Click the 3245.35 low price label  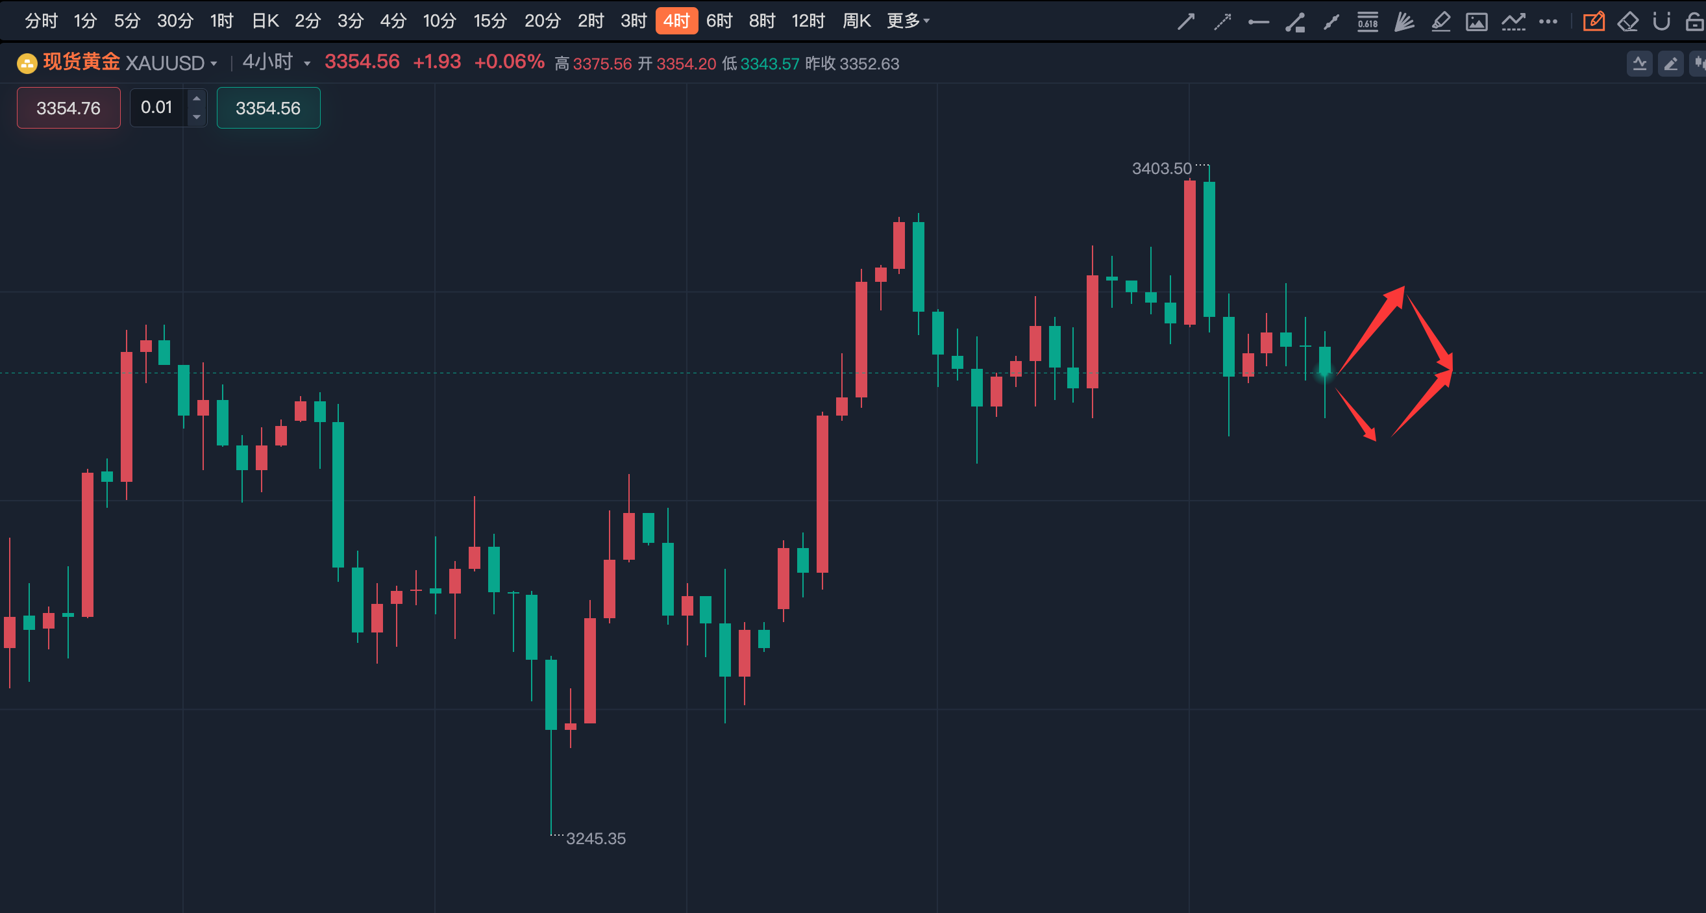(595, 838)
